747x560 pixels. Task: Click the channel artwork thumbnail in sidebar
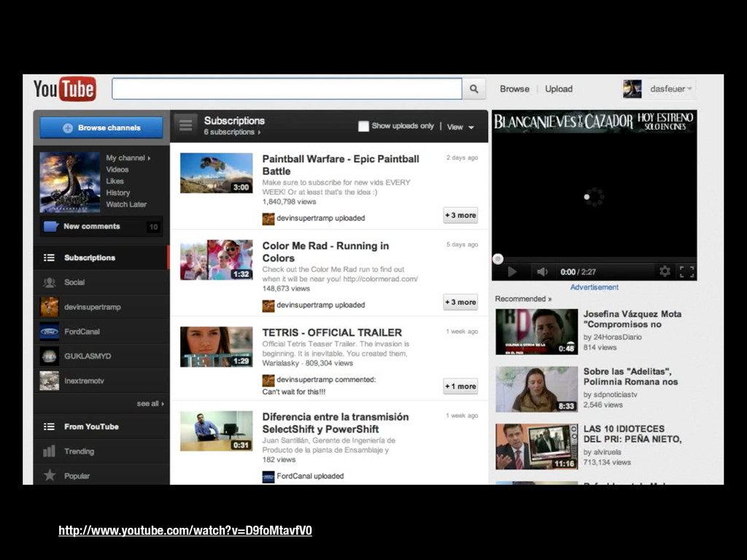pyautogui.click(x=69, y=182)
